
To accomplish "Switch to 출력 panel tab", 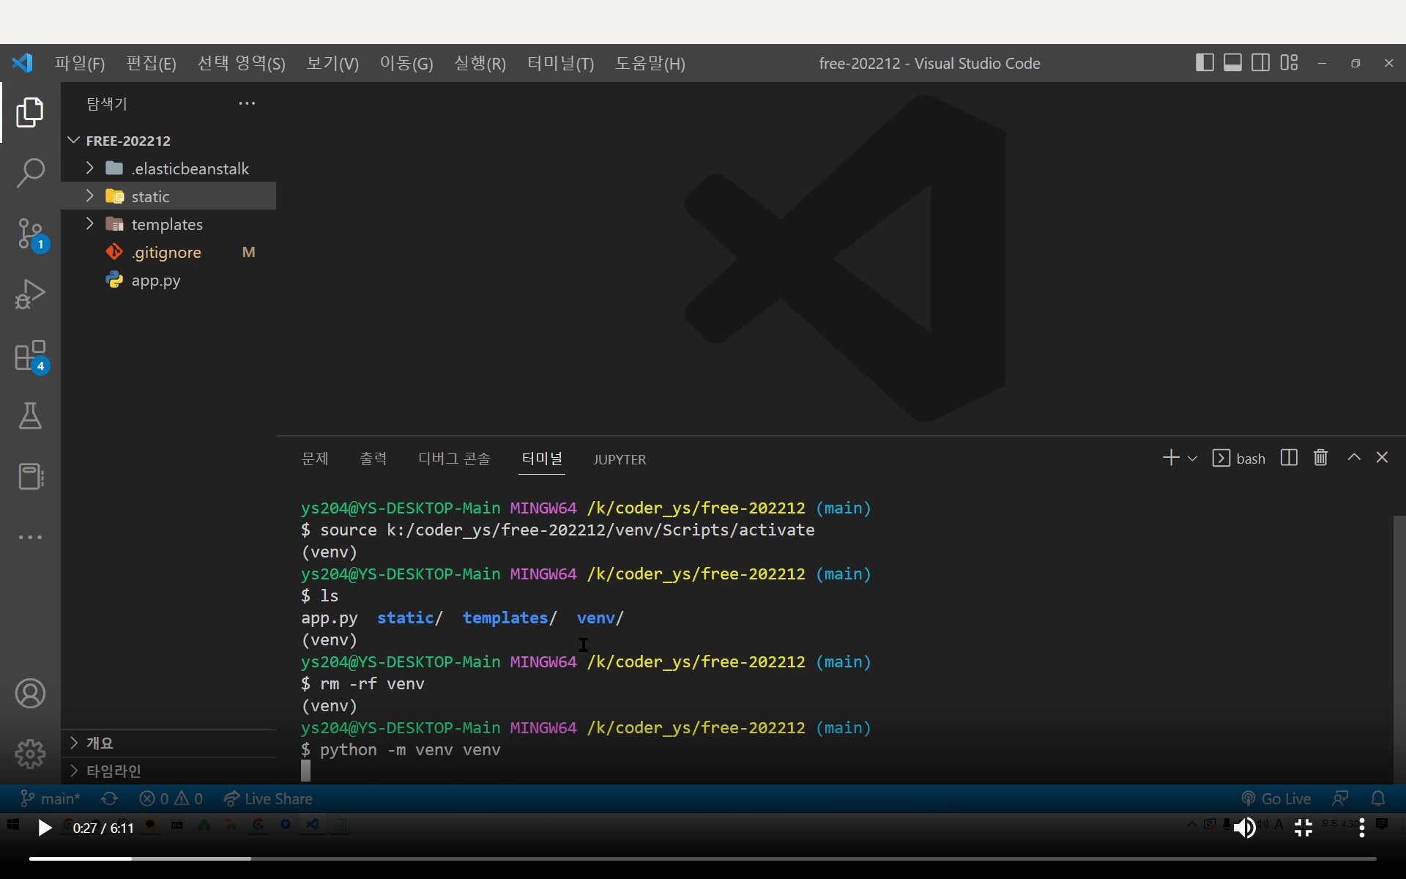I will (373, 459).
